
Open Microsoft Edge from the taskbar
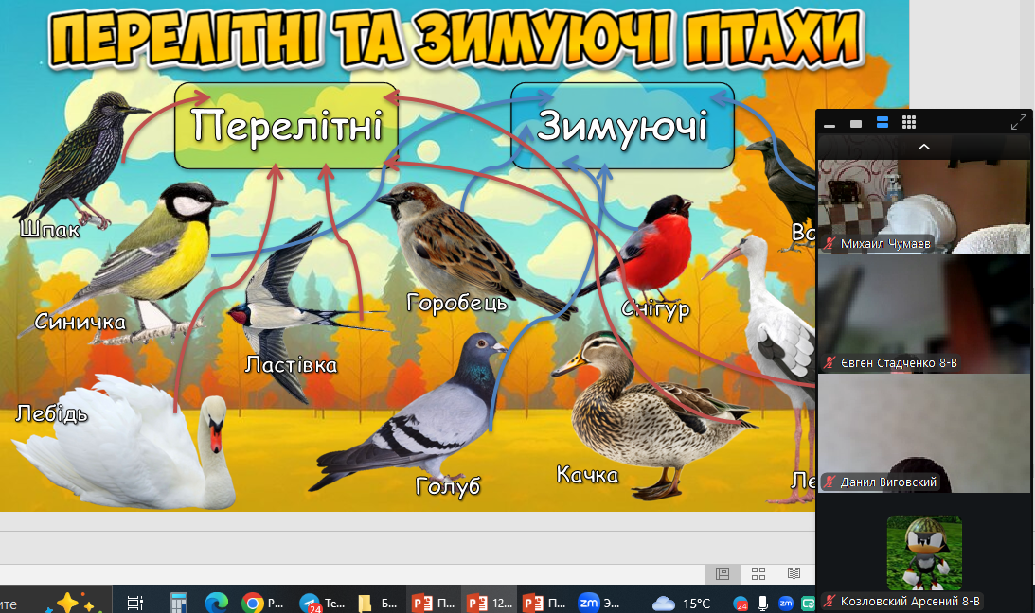click(x=217, y=603)
